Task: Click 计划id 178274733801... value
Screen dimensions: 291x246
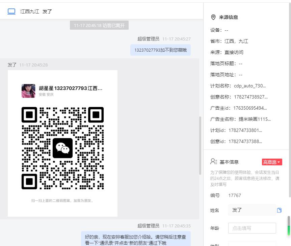Action: (245, 130)
